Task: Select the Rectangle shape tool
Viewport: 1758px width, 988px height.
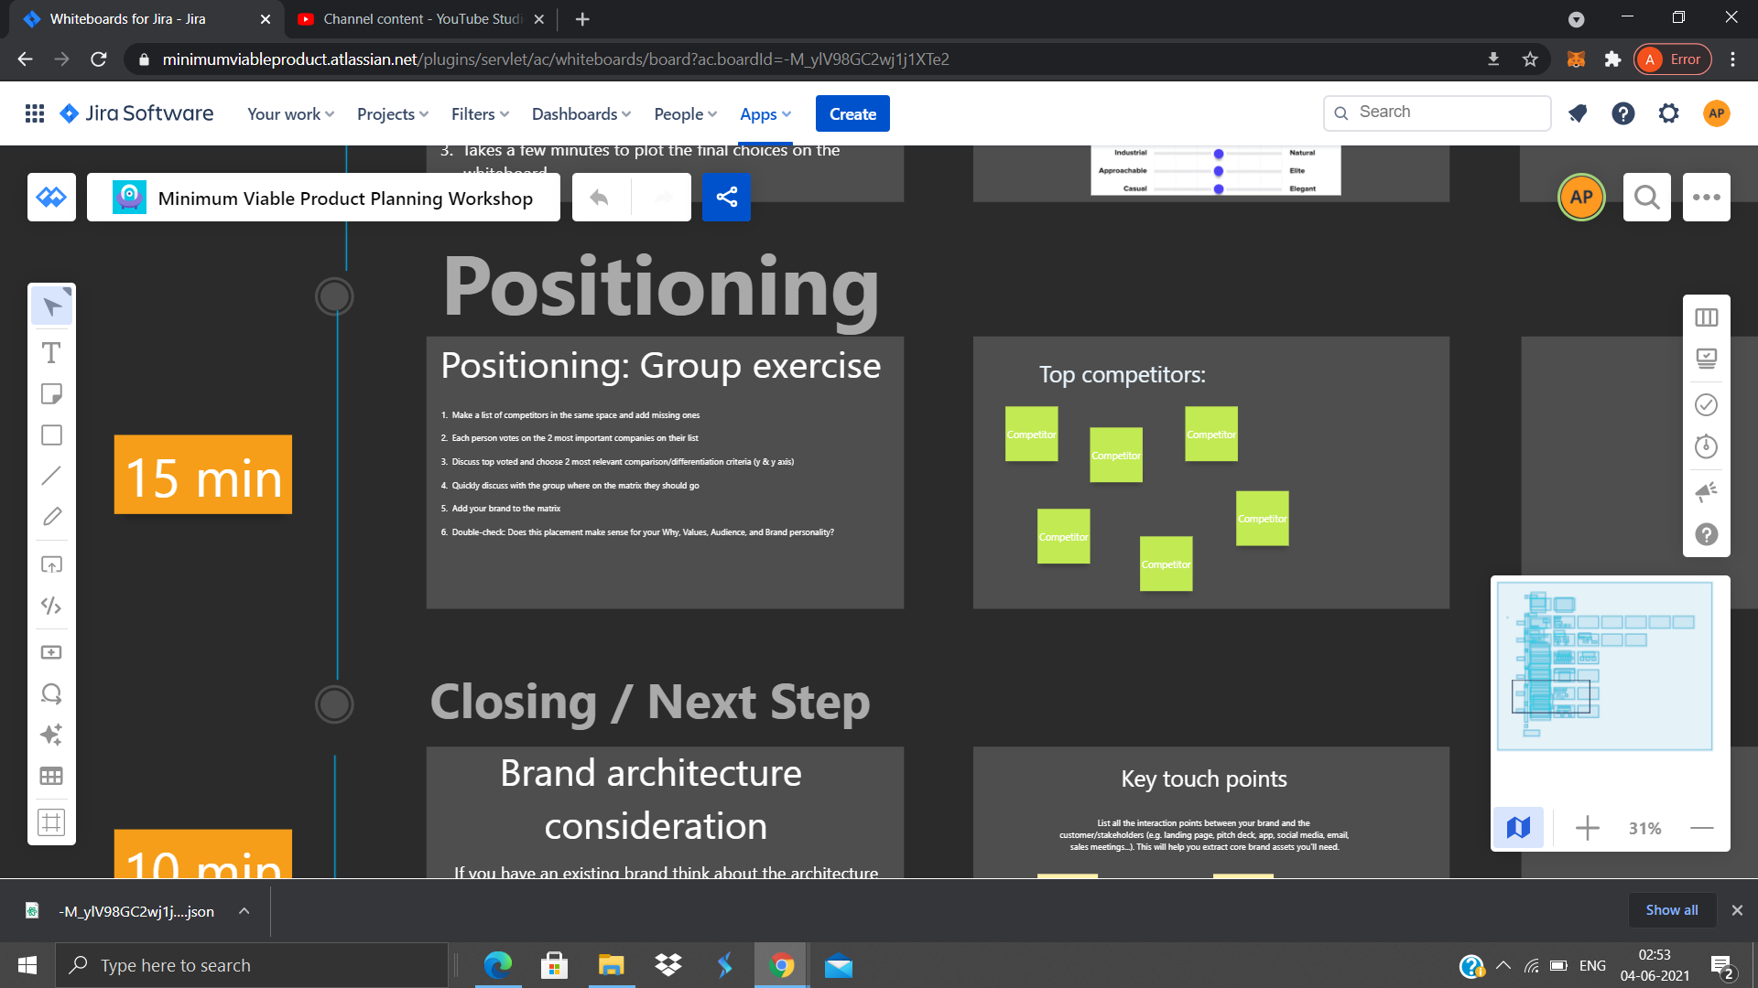Action: click(51, 435)
